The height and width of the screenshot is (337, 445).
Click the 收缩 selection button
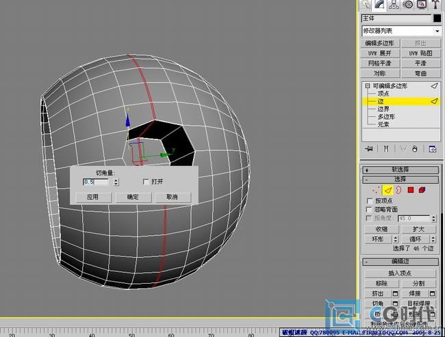[382, 229]
